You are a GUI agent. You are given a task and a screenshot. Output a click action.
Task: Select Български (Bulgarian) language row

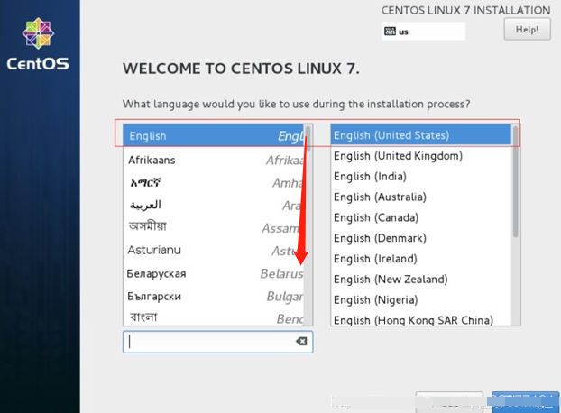click(214, 296)
